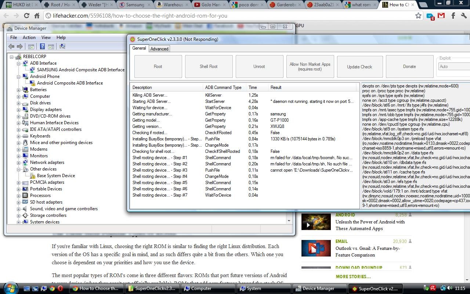Switch to the Samsung browser tab

coord(135,5)
